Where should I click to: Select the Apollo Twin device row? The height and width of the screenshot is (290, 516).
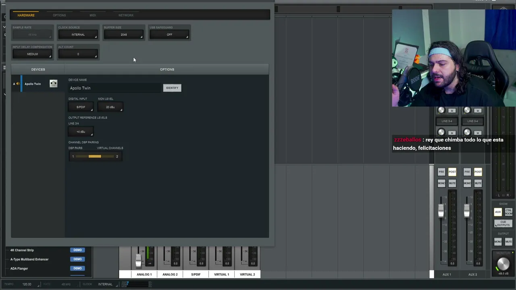click(38, 84)
